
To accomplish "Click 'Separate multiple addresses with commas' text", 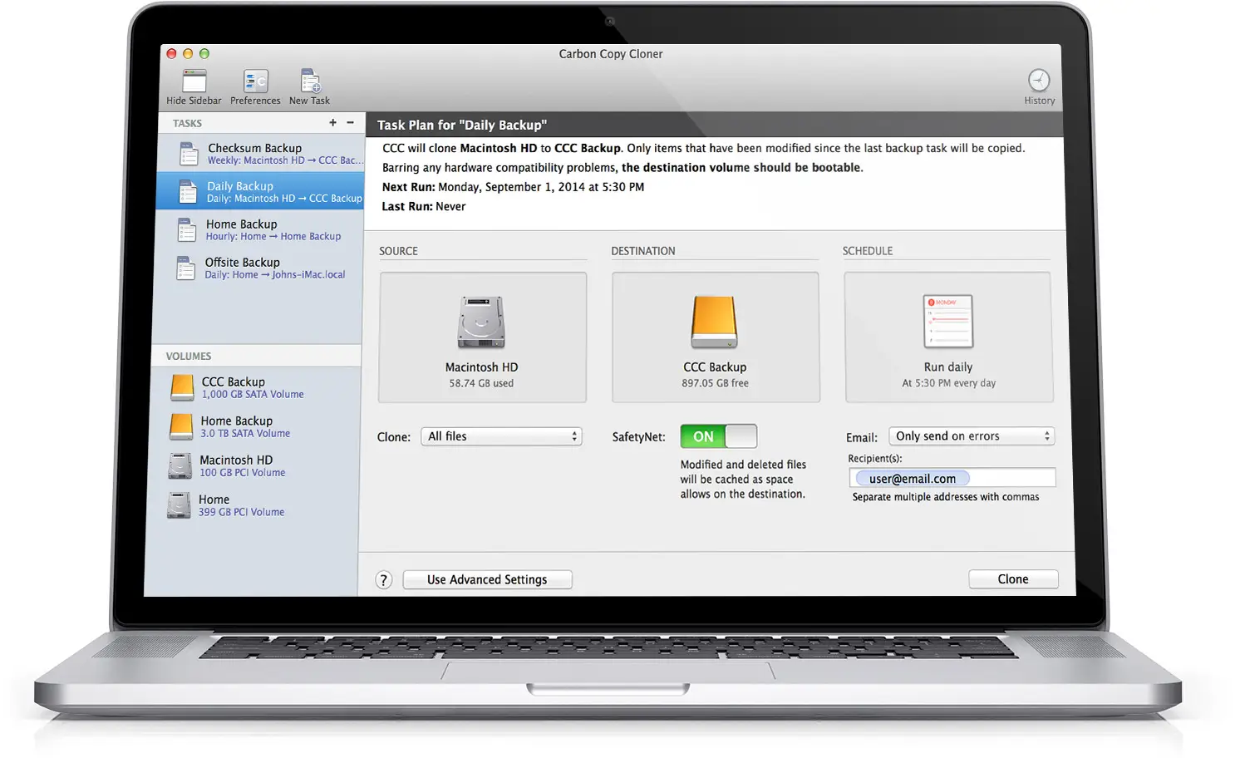I will coord(946,497).
